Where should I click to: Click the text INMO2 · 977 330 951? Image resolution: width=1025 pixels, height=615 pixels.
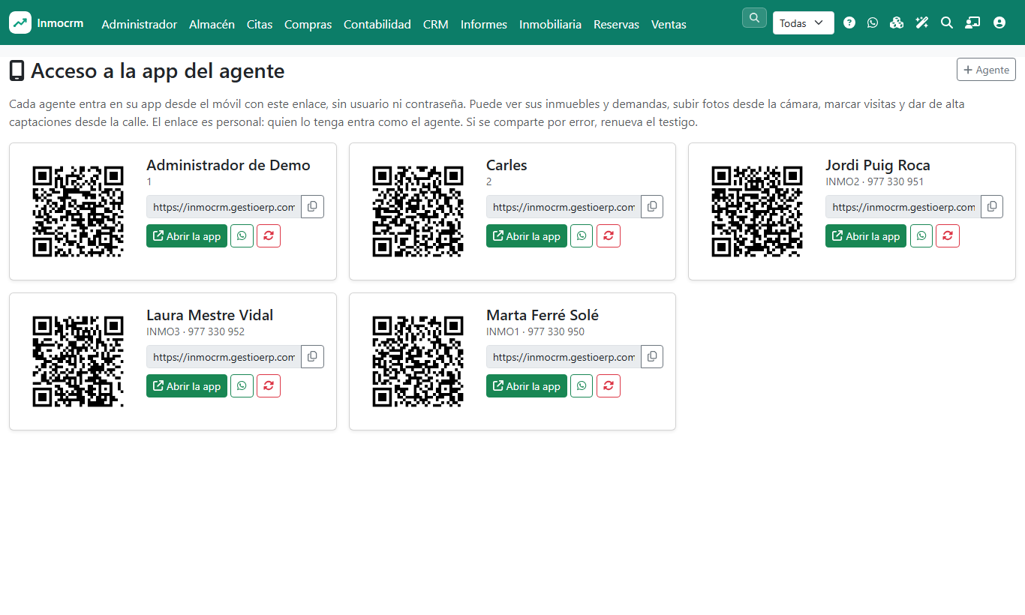[x=875, y=181]
